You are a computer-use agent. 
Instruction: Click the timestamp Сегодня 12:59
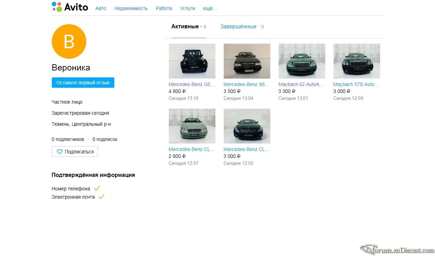348,98
